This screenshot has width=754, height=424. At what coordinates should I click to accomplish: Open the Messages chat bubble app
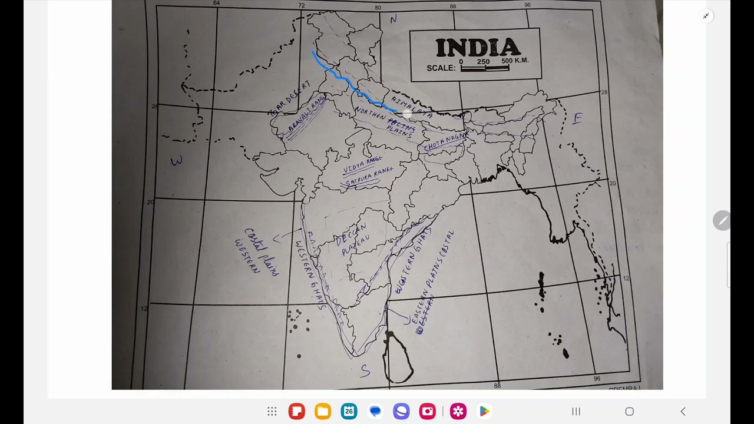[x=375, y=411]
